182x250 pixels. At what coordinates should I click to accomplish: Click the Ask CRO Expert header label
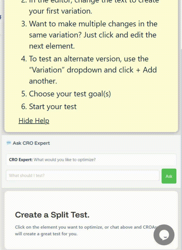pyautogui.click(x=31, y=143)
